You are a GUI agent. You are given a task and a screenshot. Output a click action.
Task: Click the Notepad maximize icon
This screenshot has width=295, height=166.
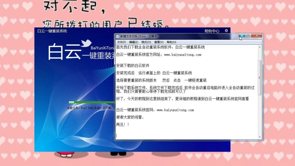248,35
